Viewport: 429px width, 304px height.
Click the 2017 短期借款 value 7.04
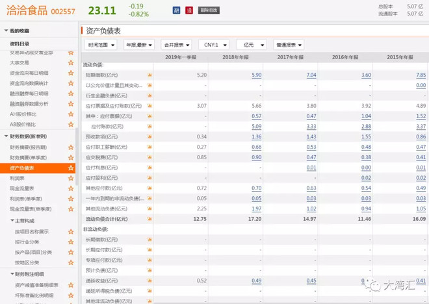tap(311, 75)
